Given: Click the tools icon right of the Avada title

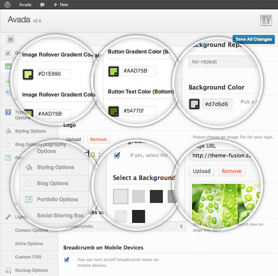Looking at the screenshot, I should pos(265,20).
